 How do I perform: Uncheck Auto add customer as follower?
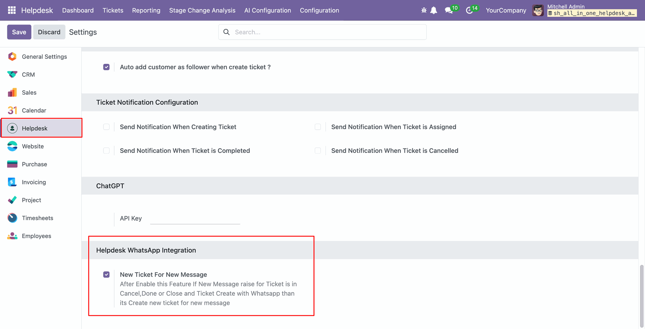(x=106, y=67)
